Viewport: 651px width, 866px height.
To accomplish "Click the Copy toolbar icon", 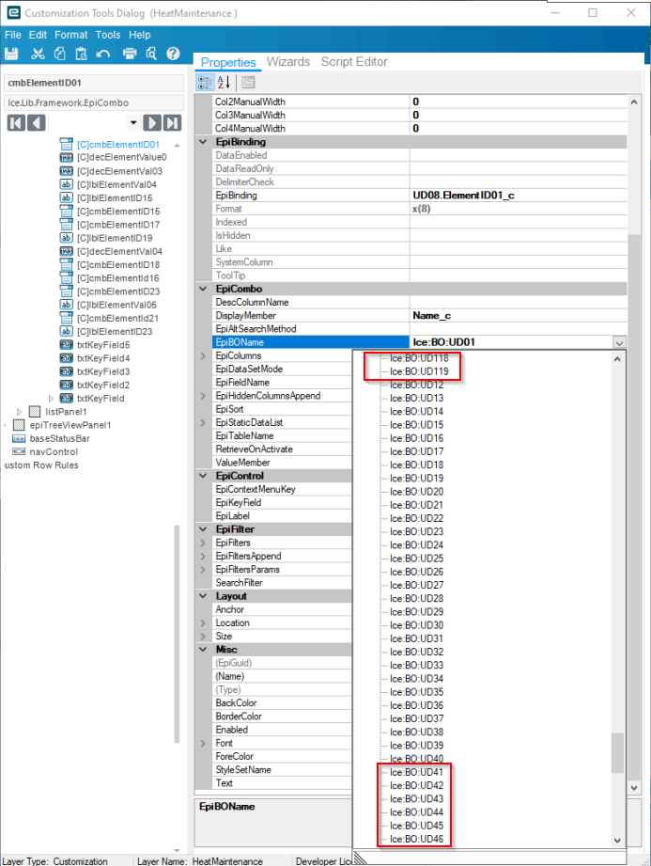I will 59,54.
